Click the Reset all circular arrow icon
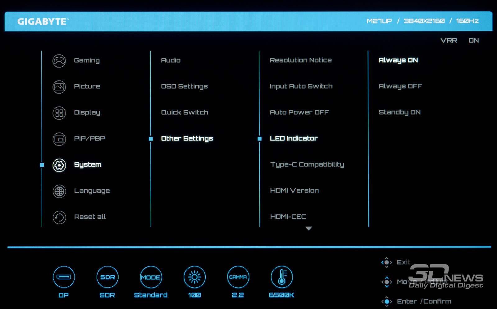 click(x=59, y=217)
